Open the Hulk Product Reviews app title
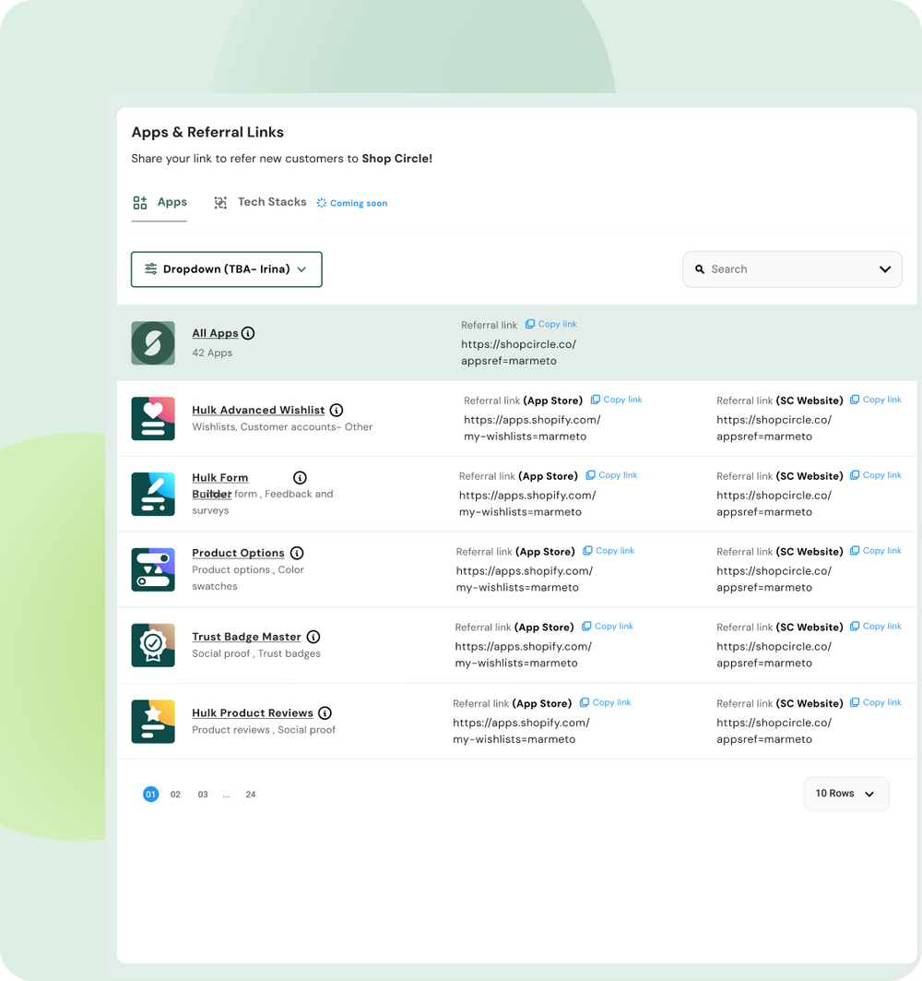Screen dimensions: 922x981 pos(253,712)
